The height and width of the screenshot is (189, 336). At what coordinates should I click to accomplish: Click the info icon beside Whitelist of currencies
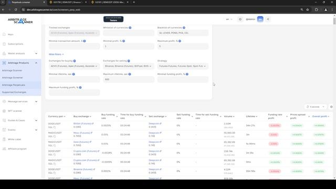coord(130,28)
